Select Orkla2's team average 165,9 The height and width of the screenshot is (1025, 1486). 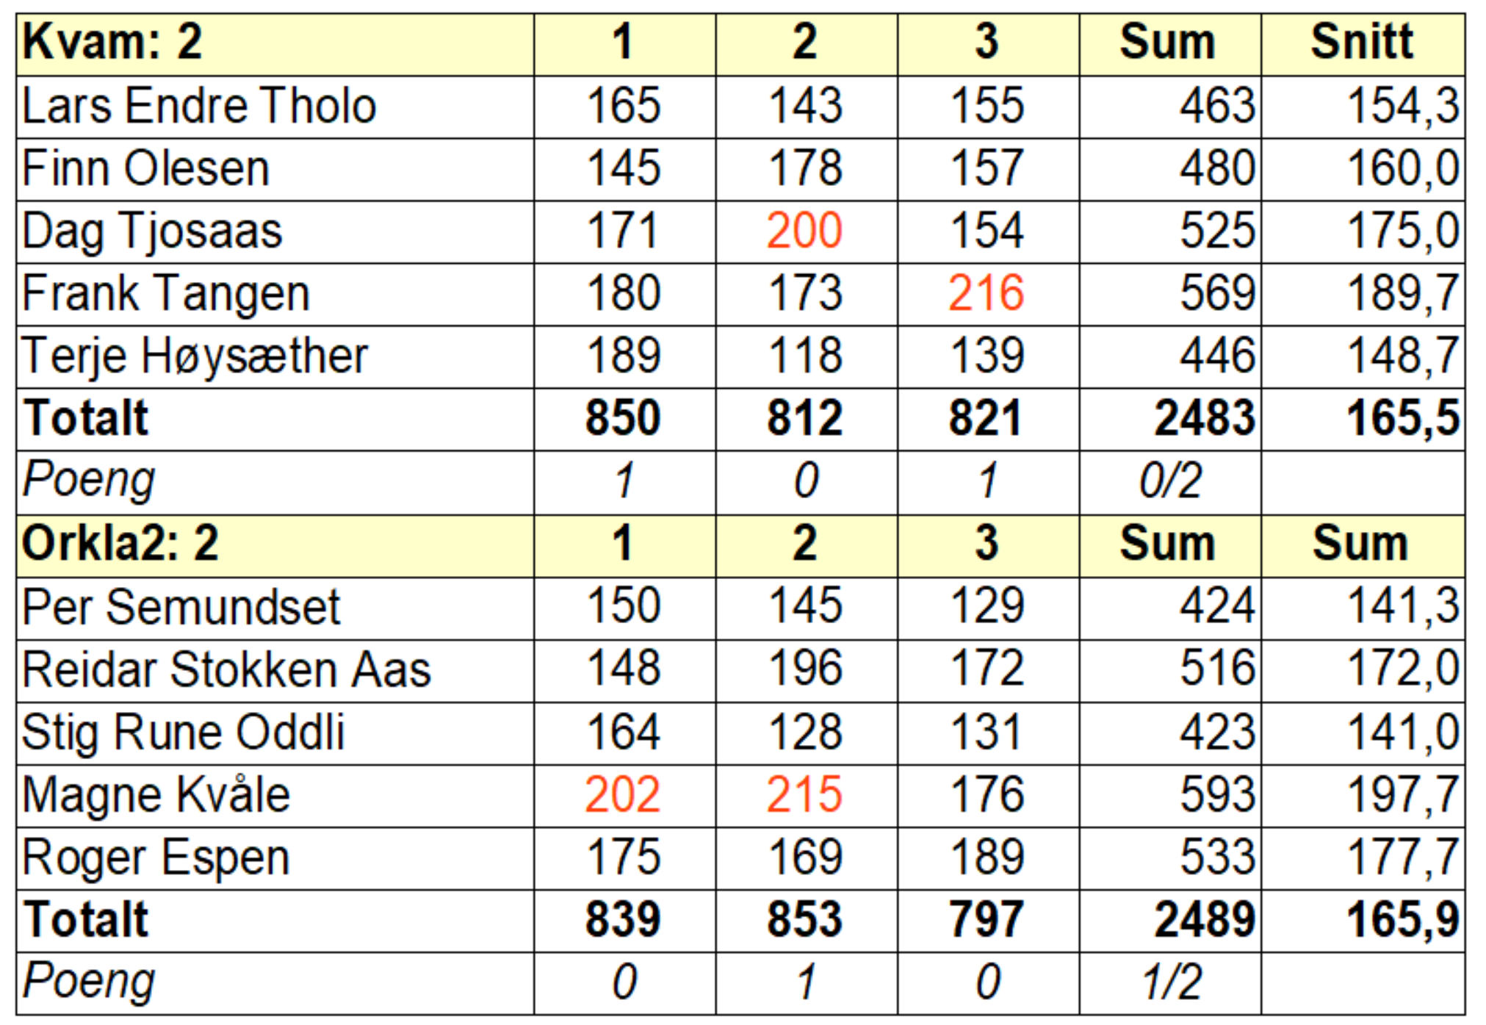[1402, 921]
